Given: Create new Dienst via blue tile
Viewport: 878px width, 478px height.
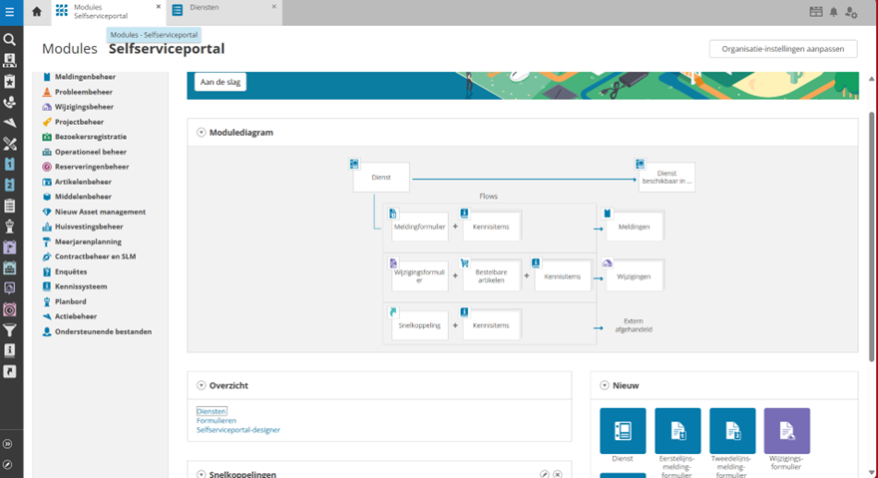Looking at the screenshot, I should tap(623, 431).
